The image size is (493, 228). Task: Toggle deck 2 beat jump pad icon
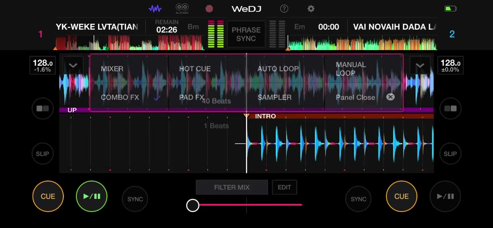tap(450, 109)
